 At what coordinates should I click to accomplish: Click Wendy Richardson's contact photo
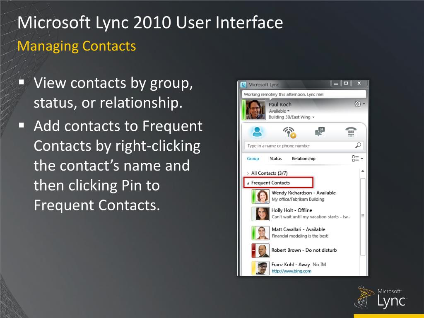[262, 196]
